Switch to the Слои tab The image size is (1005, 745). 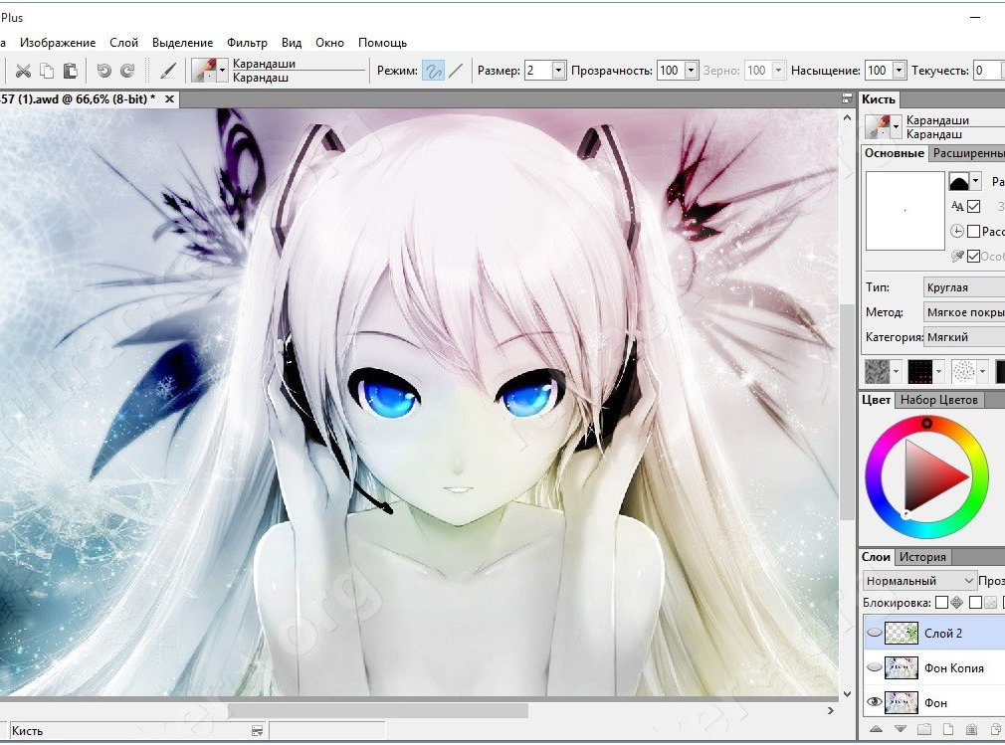(876, 557)
